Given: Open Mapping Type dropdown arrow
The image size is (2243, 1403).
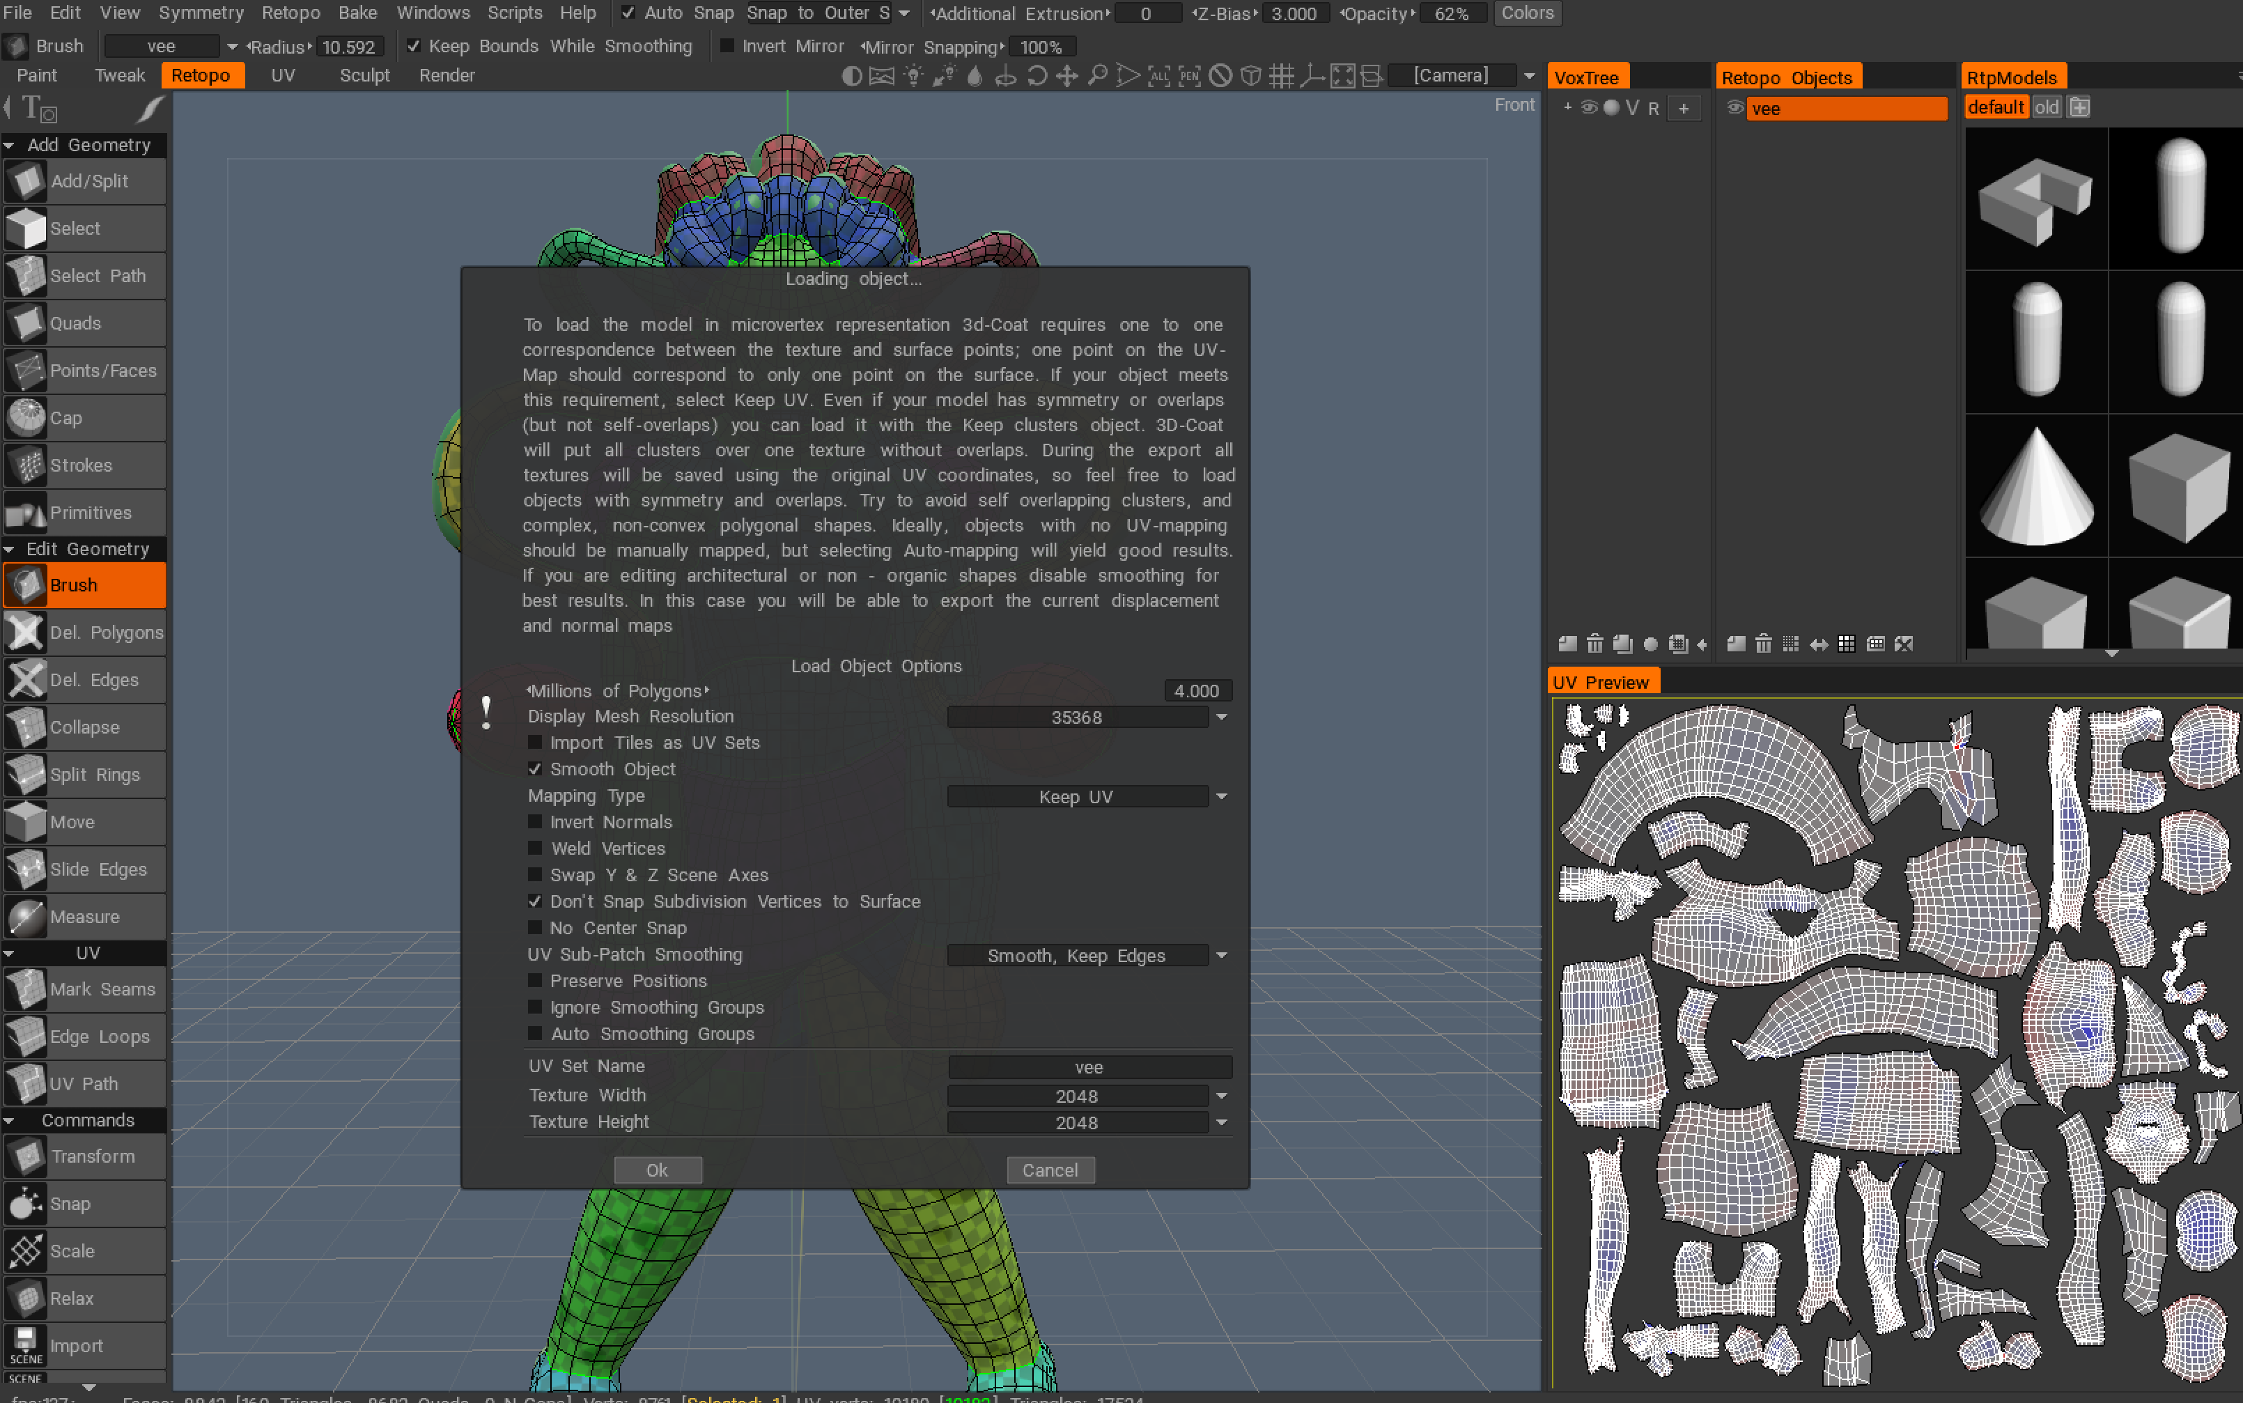Looking at the screenshot, I should (1222, 796).
